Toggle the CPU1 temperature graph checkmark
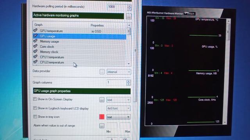The width and height of the screenshot is (250, 140). coord(35,56)
